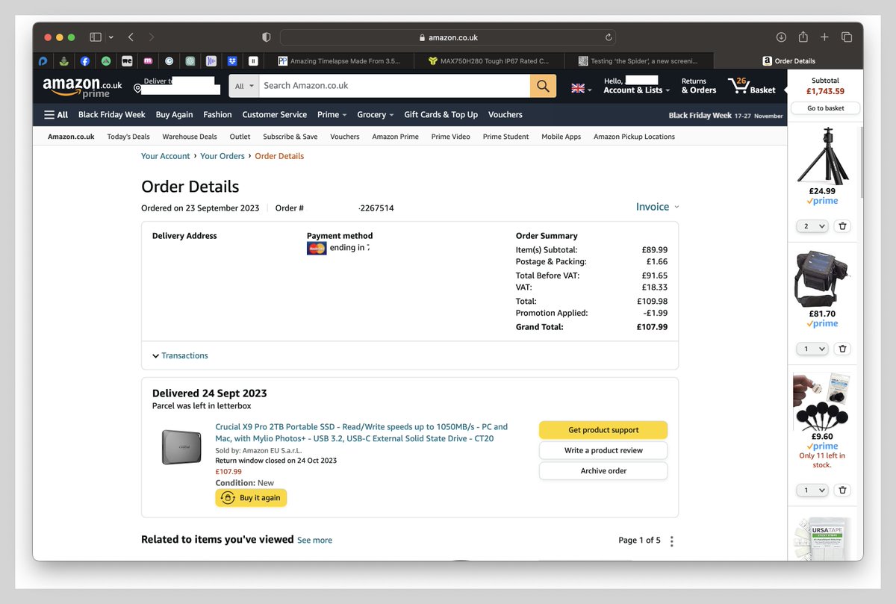Go to Gift Cards & Top Up
The image size is (896, 604).
[441, 115]
